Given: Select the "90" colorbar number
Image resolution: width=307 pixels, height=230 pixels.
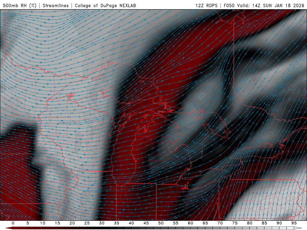Looking at the screenshot, I should [x=279, y=223].
